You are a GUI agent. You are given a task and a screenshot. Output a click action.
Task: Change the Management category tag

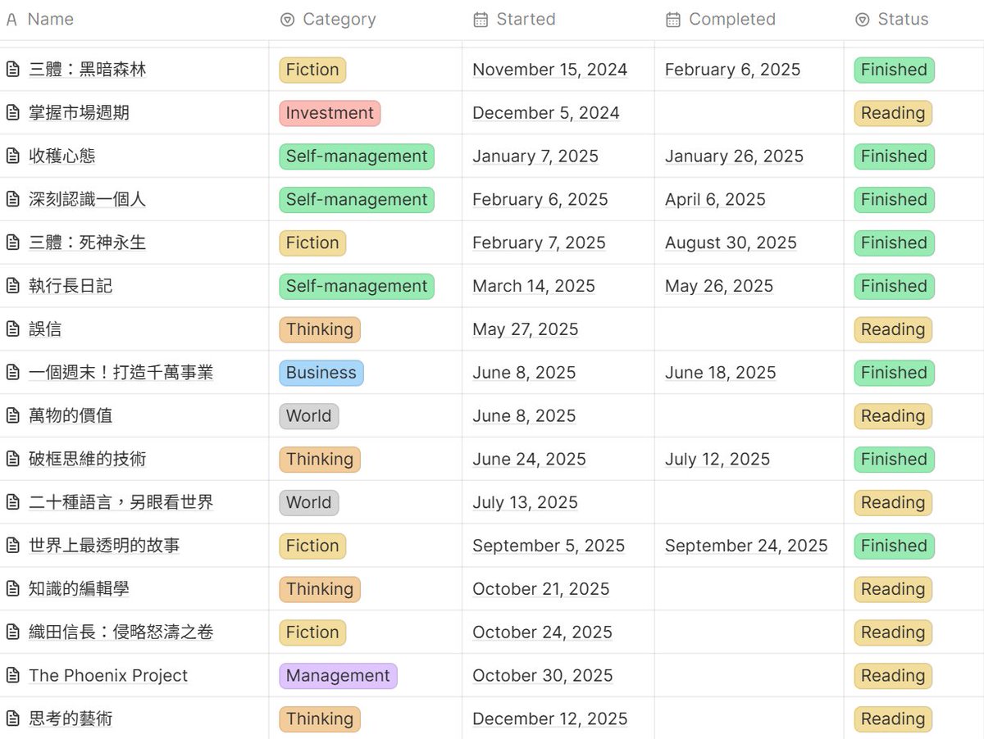coord(338,676)
